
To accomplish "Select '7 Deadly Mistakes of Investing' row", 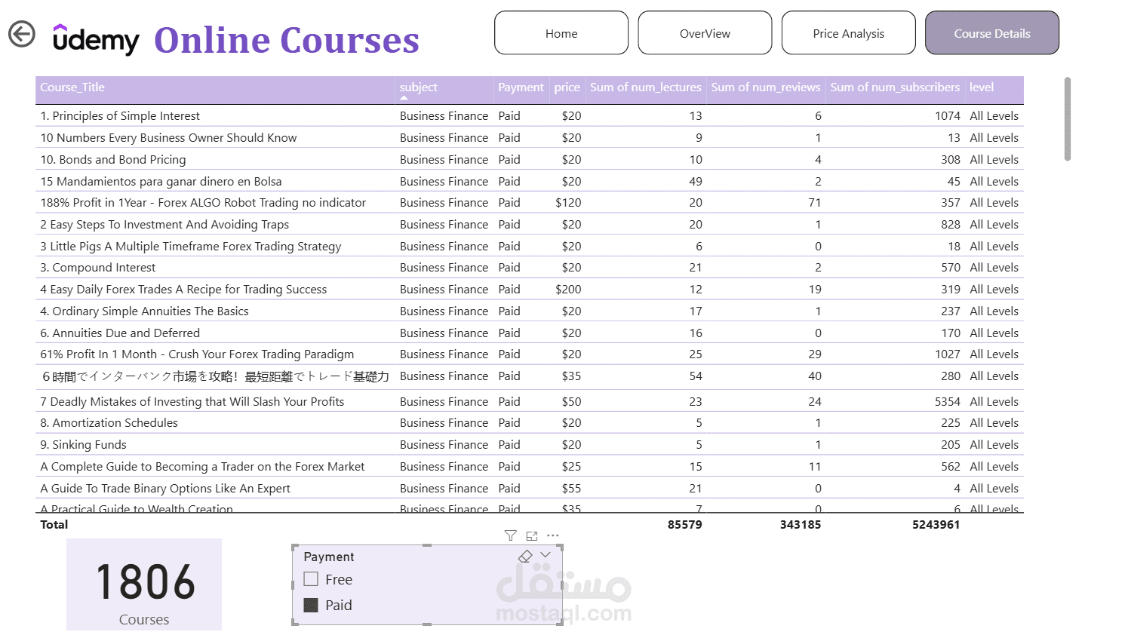I will click(x=530, y=401).
